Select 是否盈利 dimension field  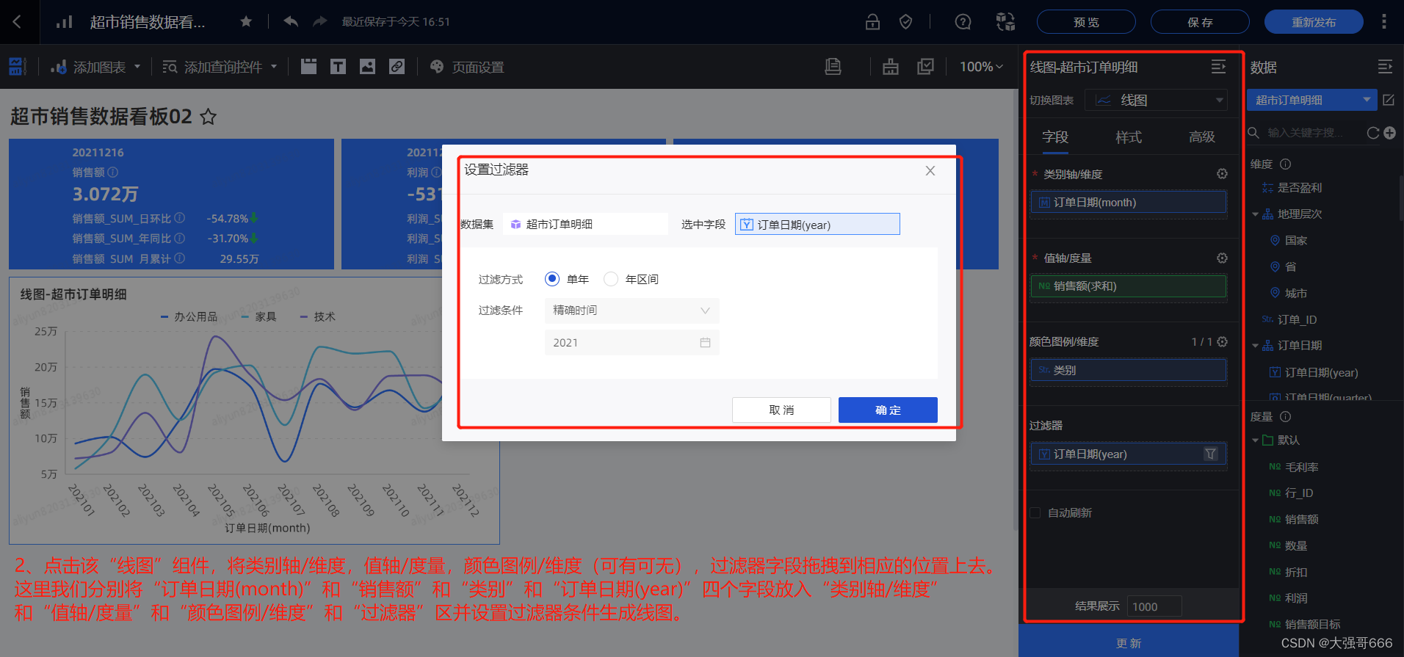click(1299, 188)
